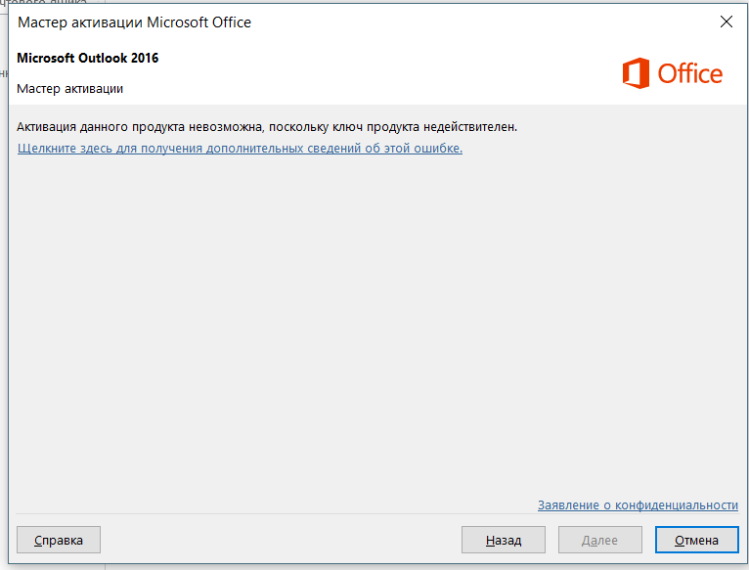Click the empty grey area of the dialog
The height and width of the screenshot is (570, 749).
coord(377,325)
